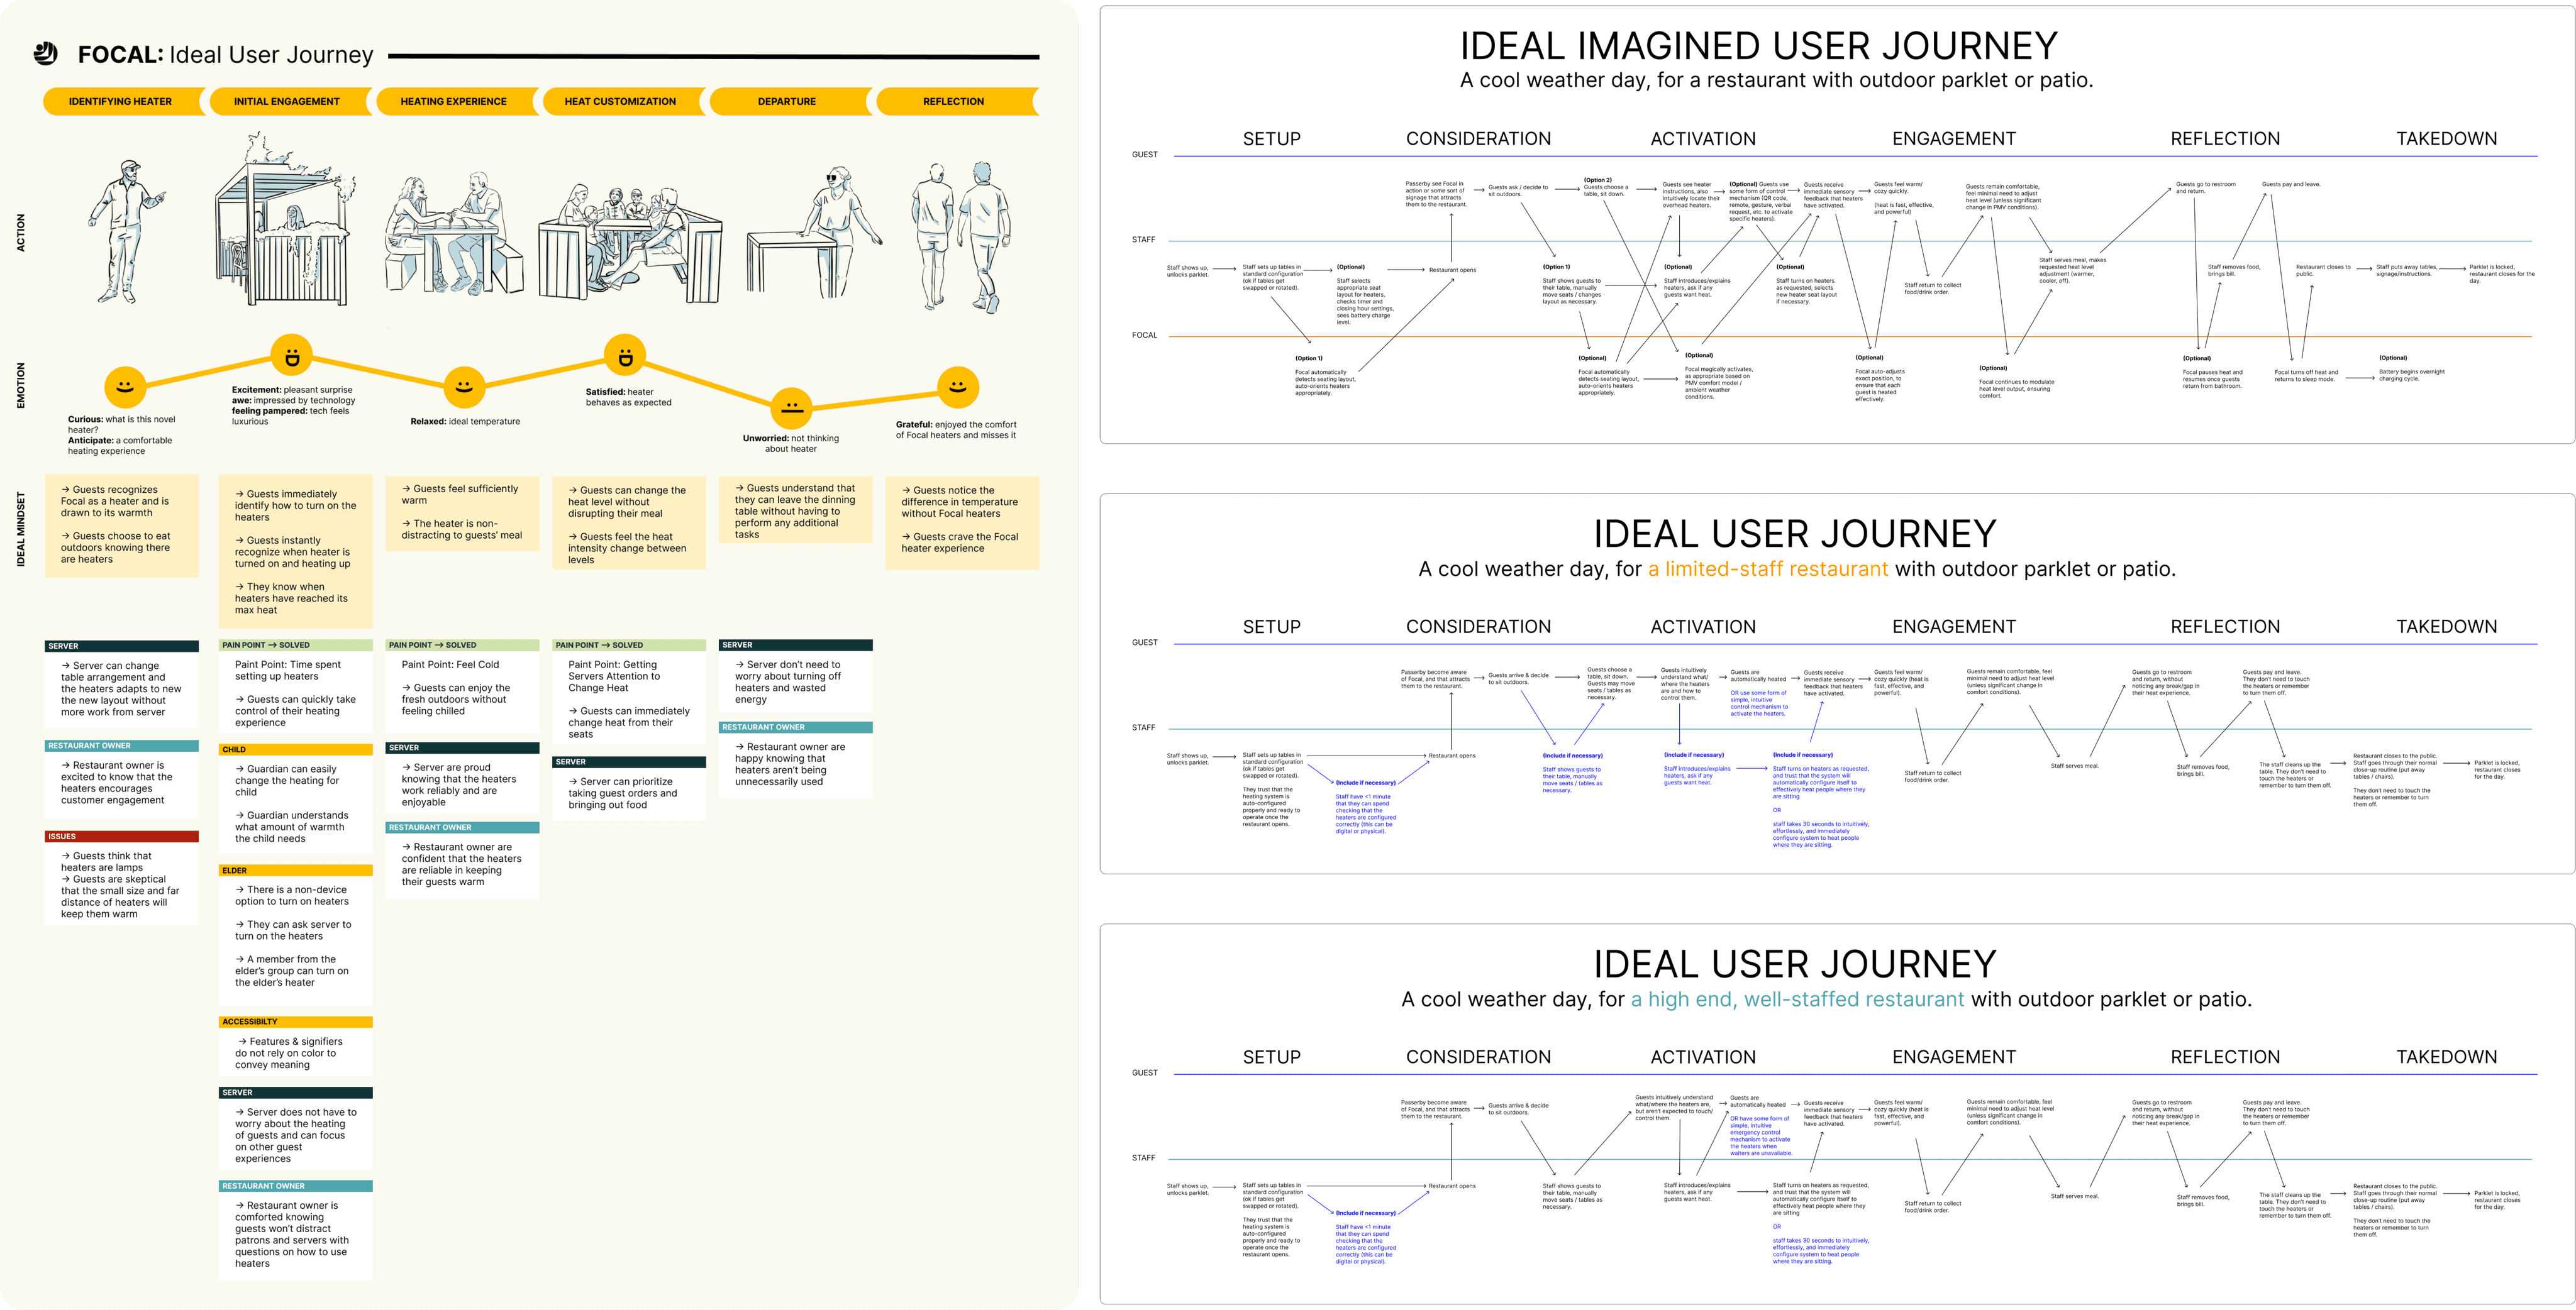Click the Reflection yellow stage header

pyautogui.click(x=953, y=102)
